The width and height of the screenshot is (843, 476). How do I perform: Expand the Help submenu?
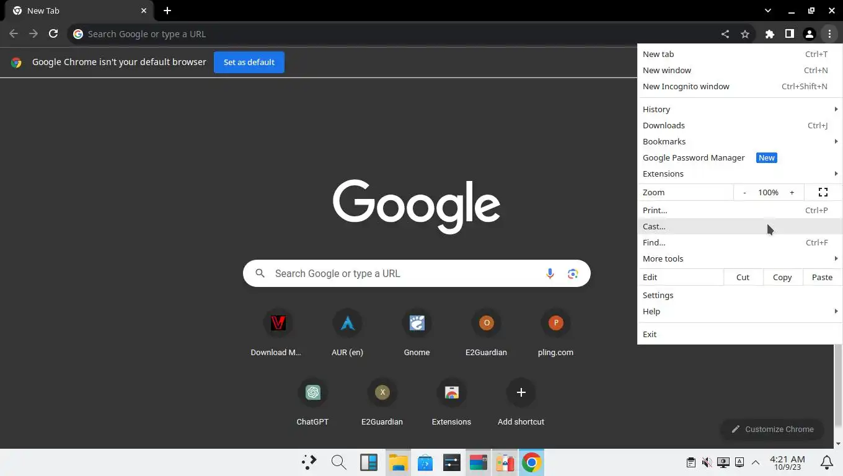739,311
